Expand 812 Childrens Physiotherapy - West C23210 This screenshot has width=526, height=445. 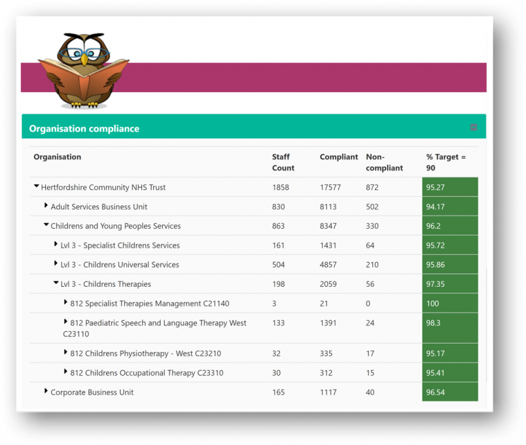[x=65, y=352]
